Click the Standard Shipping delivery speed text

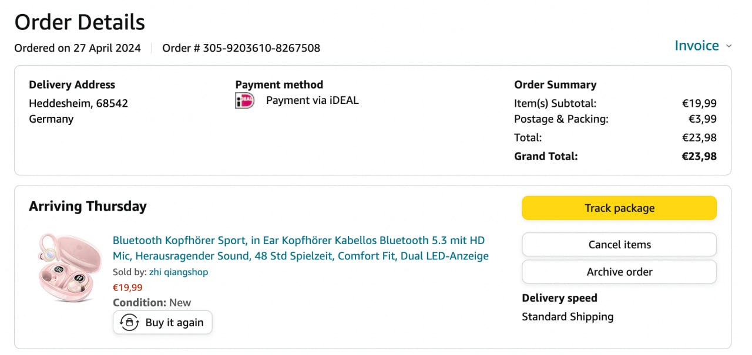[568, 317]
